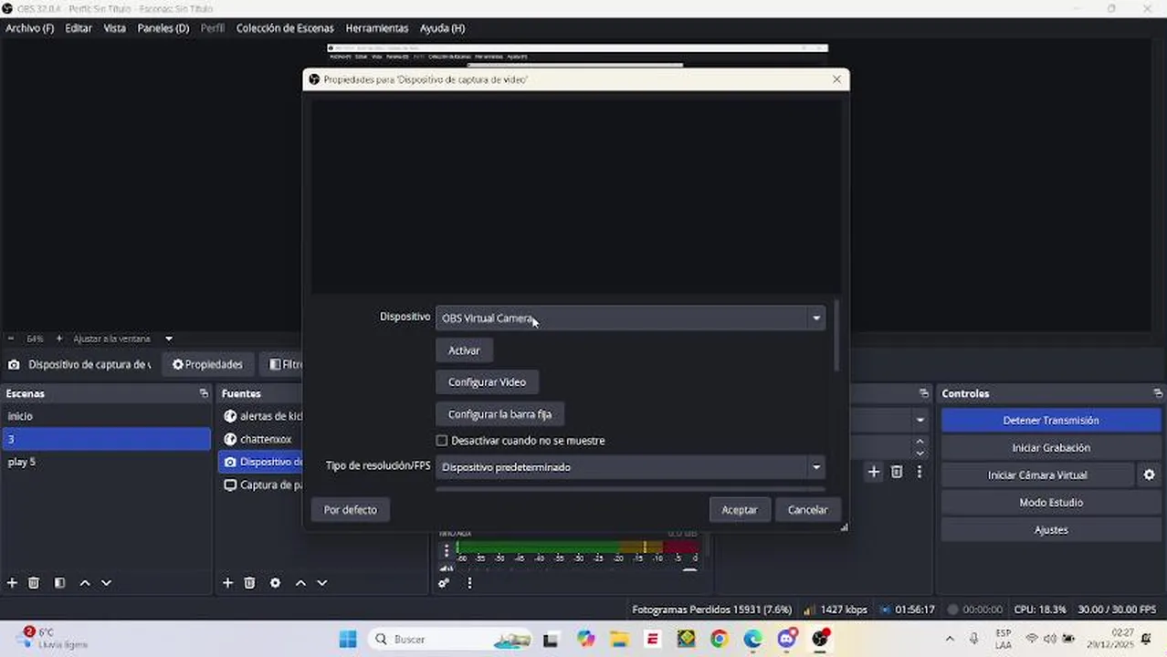Open Ajustes settings
The width and height of the screenshot is (1167, 657).
tap(1051, 530)
